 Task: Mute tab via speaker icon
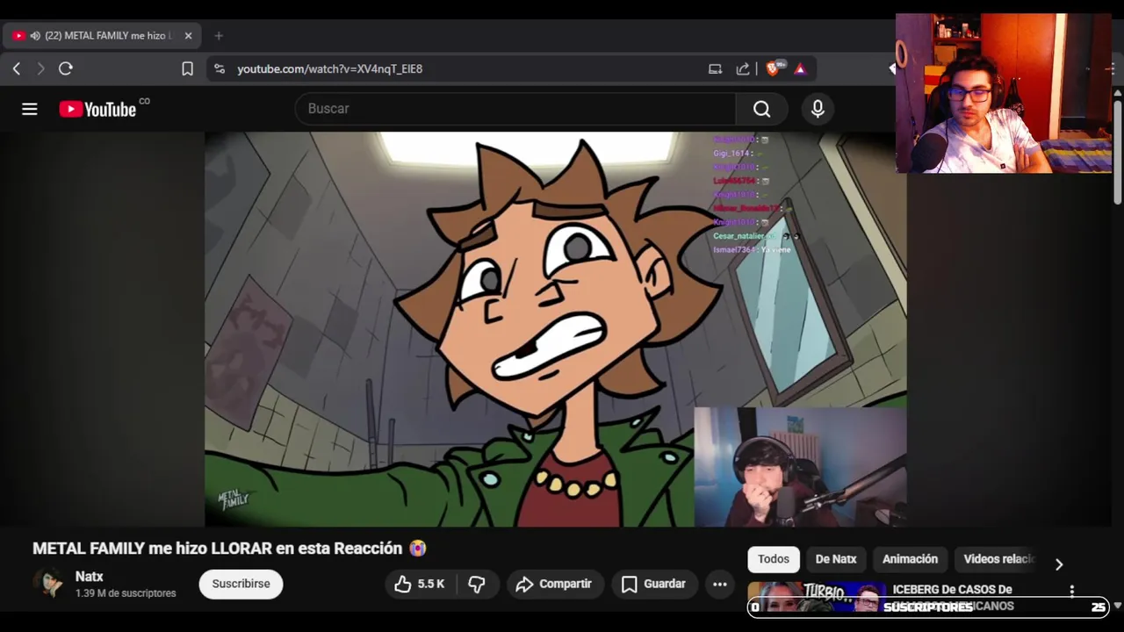tap(35, 36)
